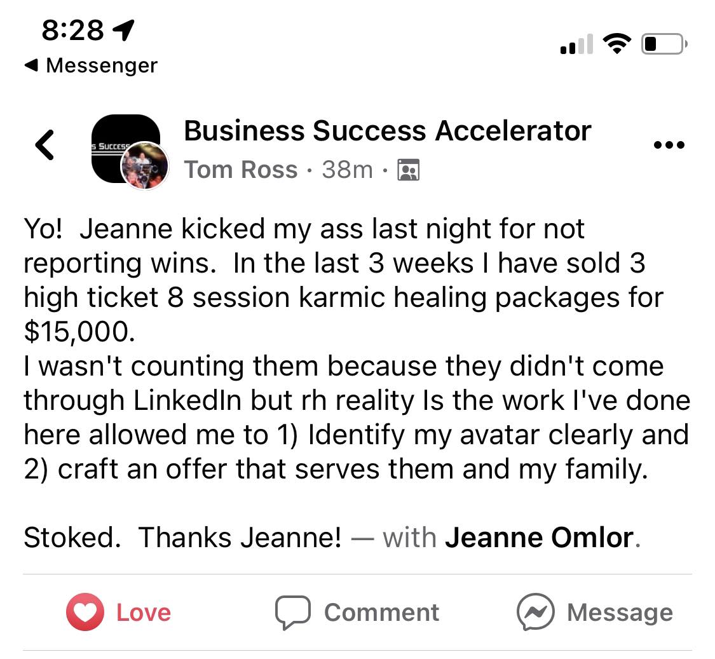715x659 pixels.
Task: Return to Messenger via status bar breadcrumb
Action: (x=91, y=65)
